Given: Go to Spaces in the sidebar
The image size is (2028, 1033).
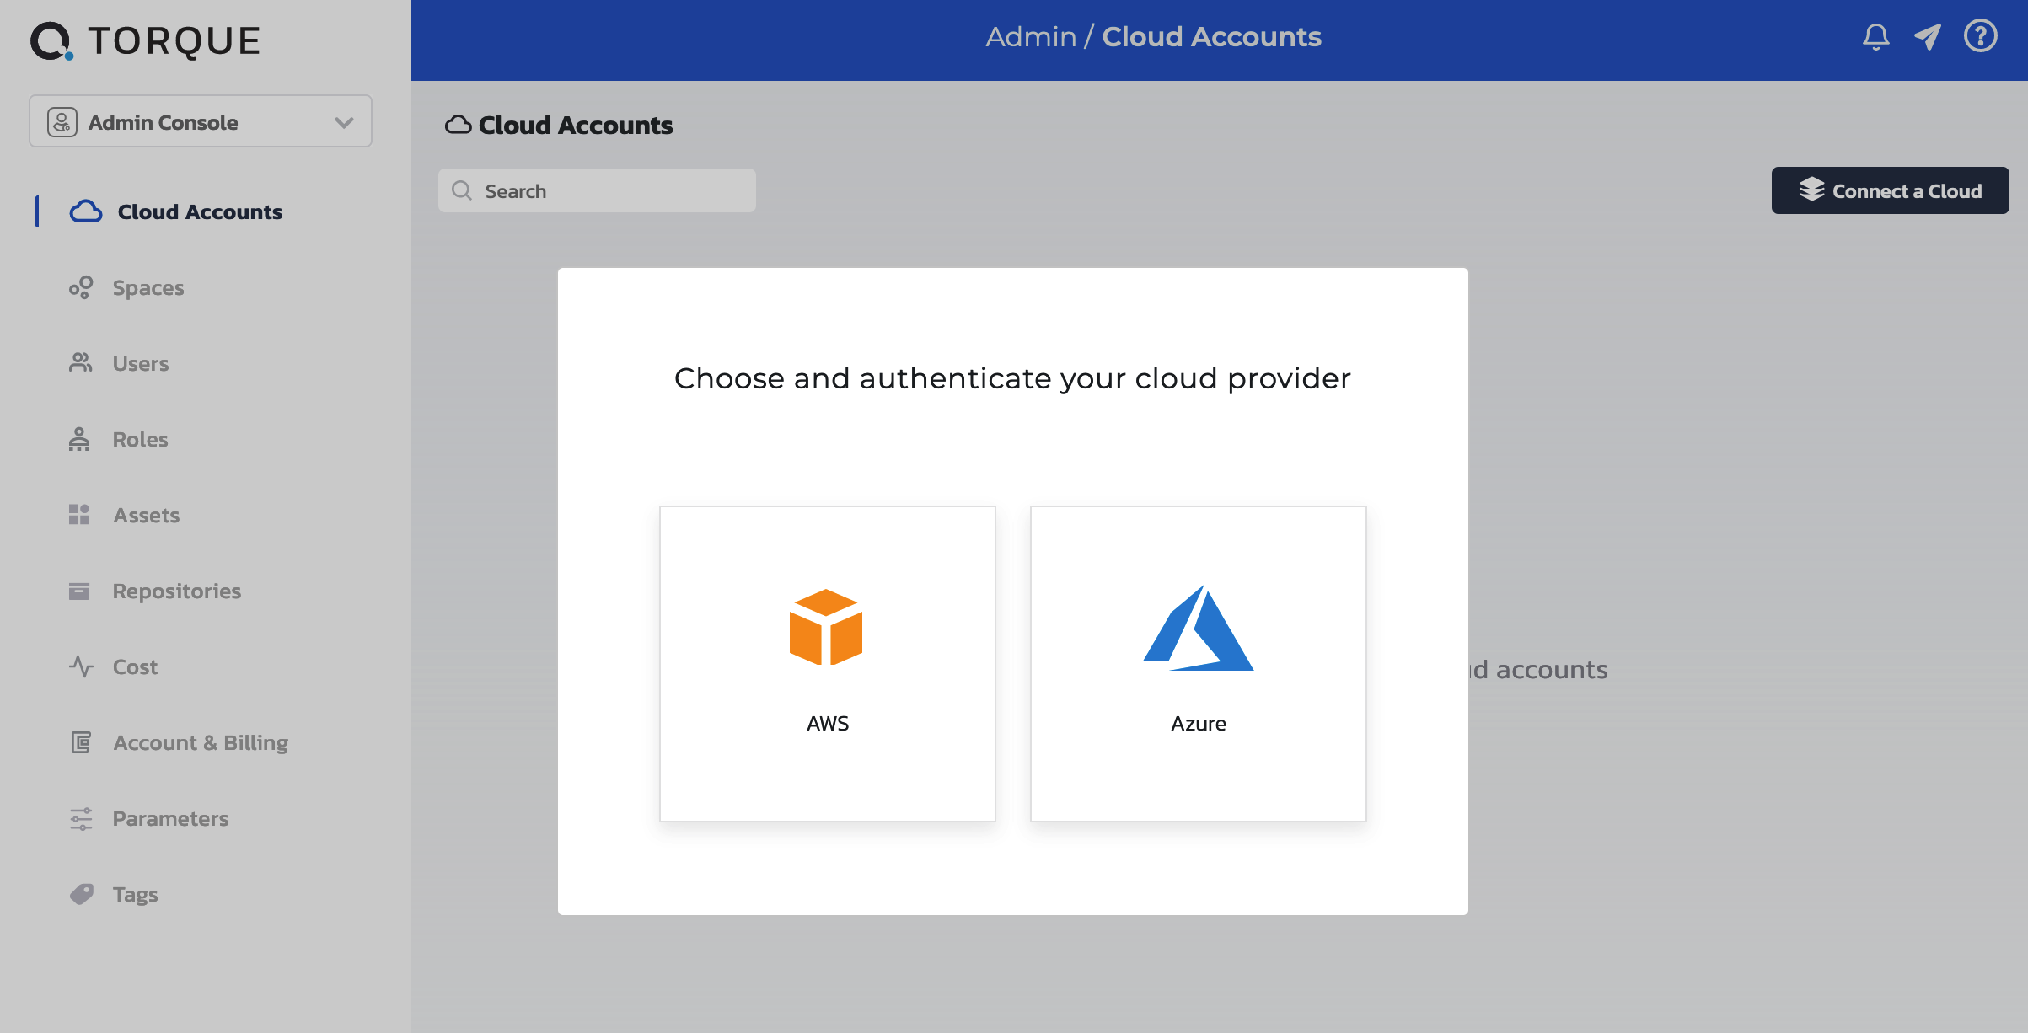Looking at the screenshot, I should [x=148, y=287].
